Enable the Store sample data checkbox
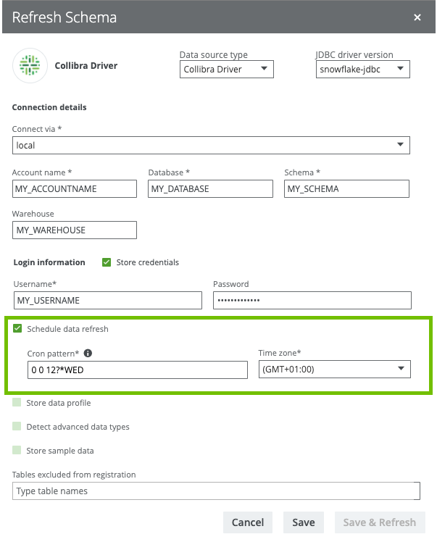The image size is (437, 542). (x=17, y=451)
